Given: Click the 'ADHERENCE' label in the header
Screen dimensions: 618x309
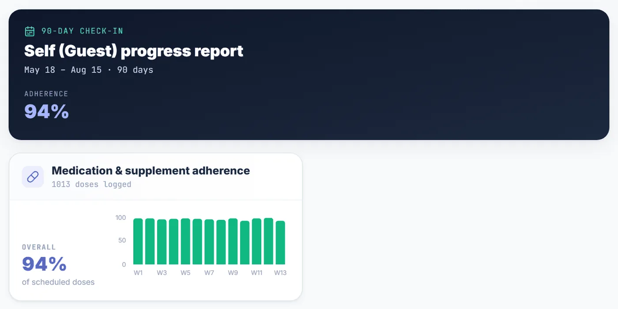Looking at the screenshot, I should [x=46, y=94].
